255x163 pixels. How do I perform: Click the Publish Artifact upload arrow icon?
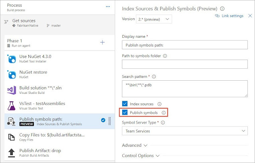[11, 153]
